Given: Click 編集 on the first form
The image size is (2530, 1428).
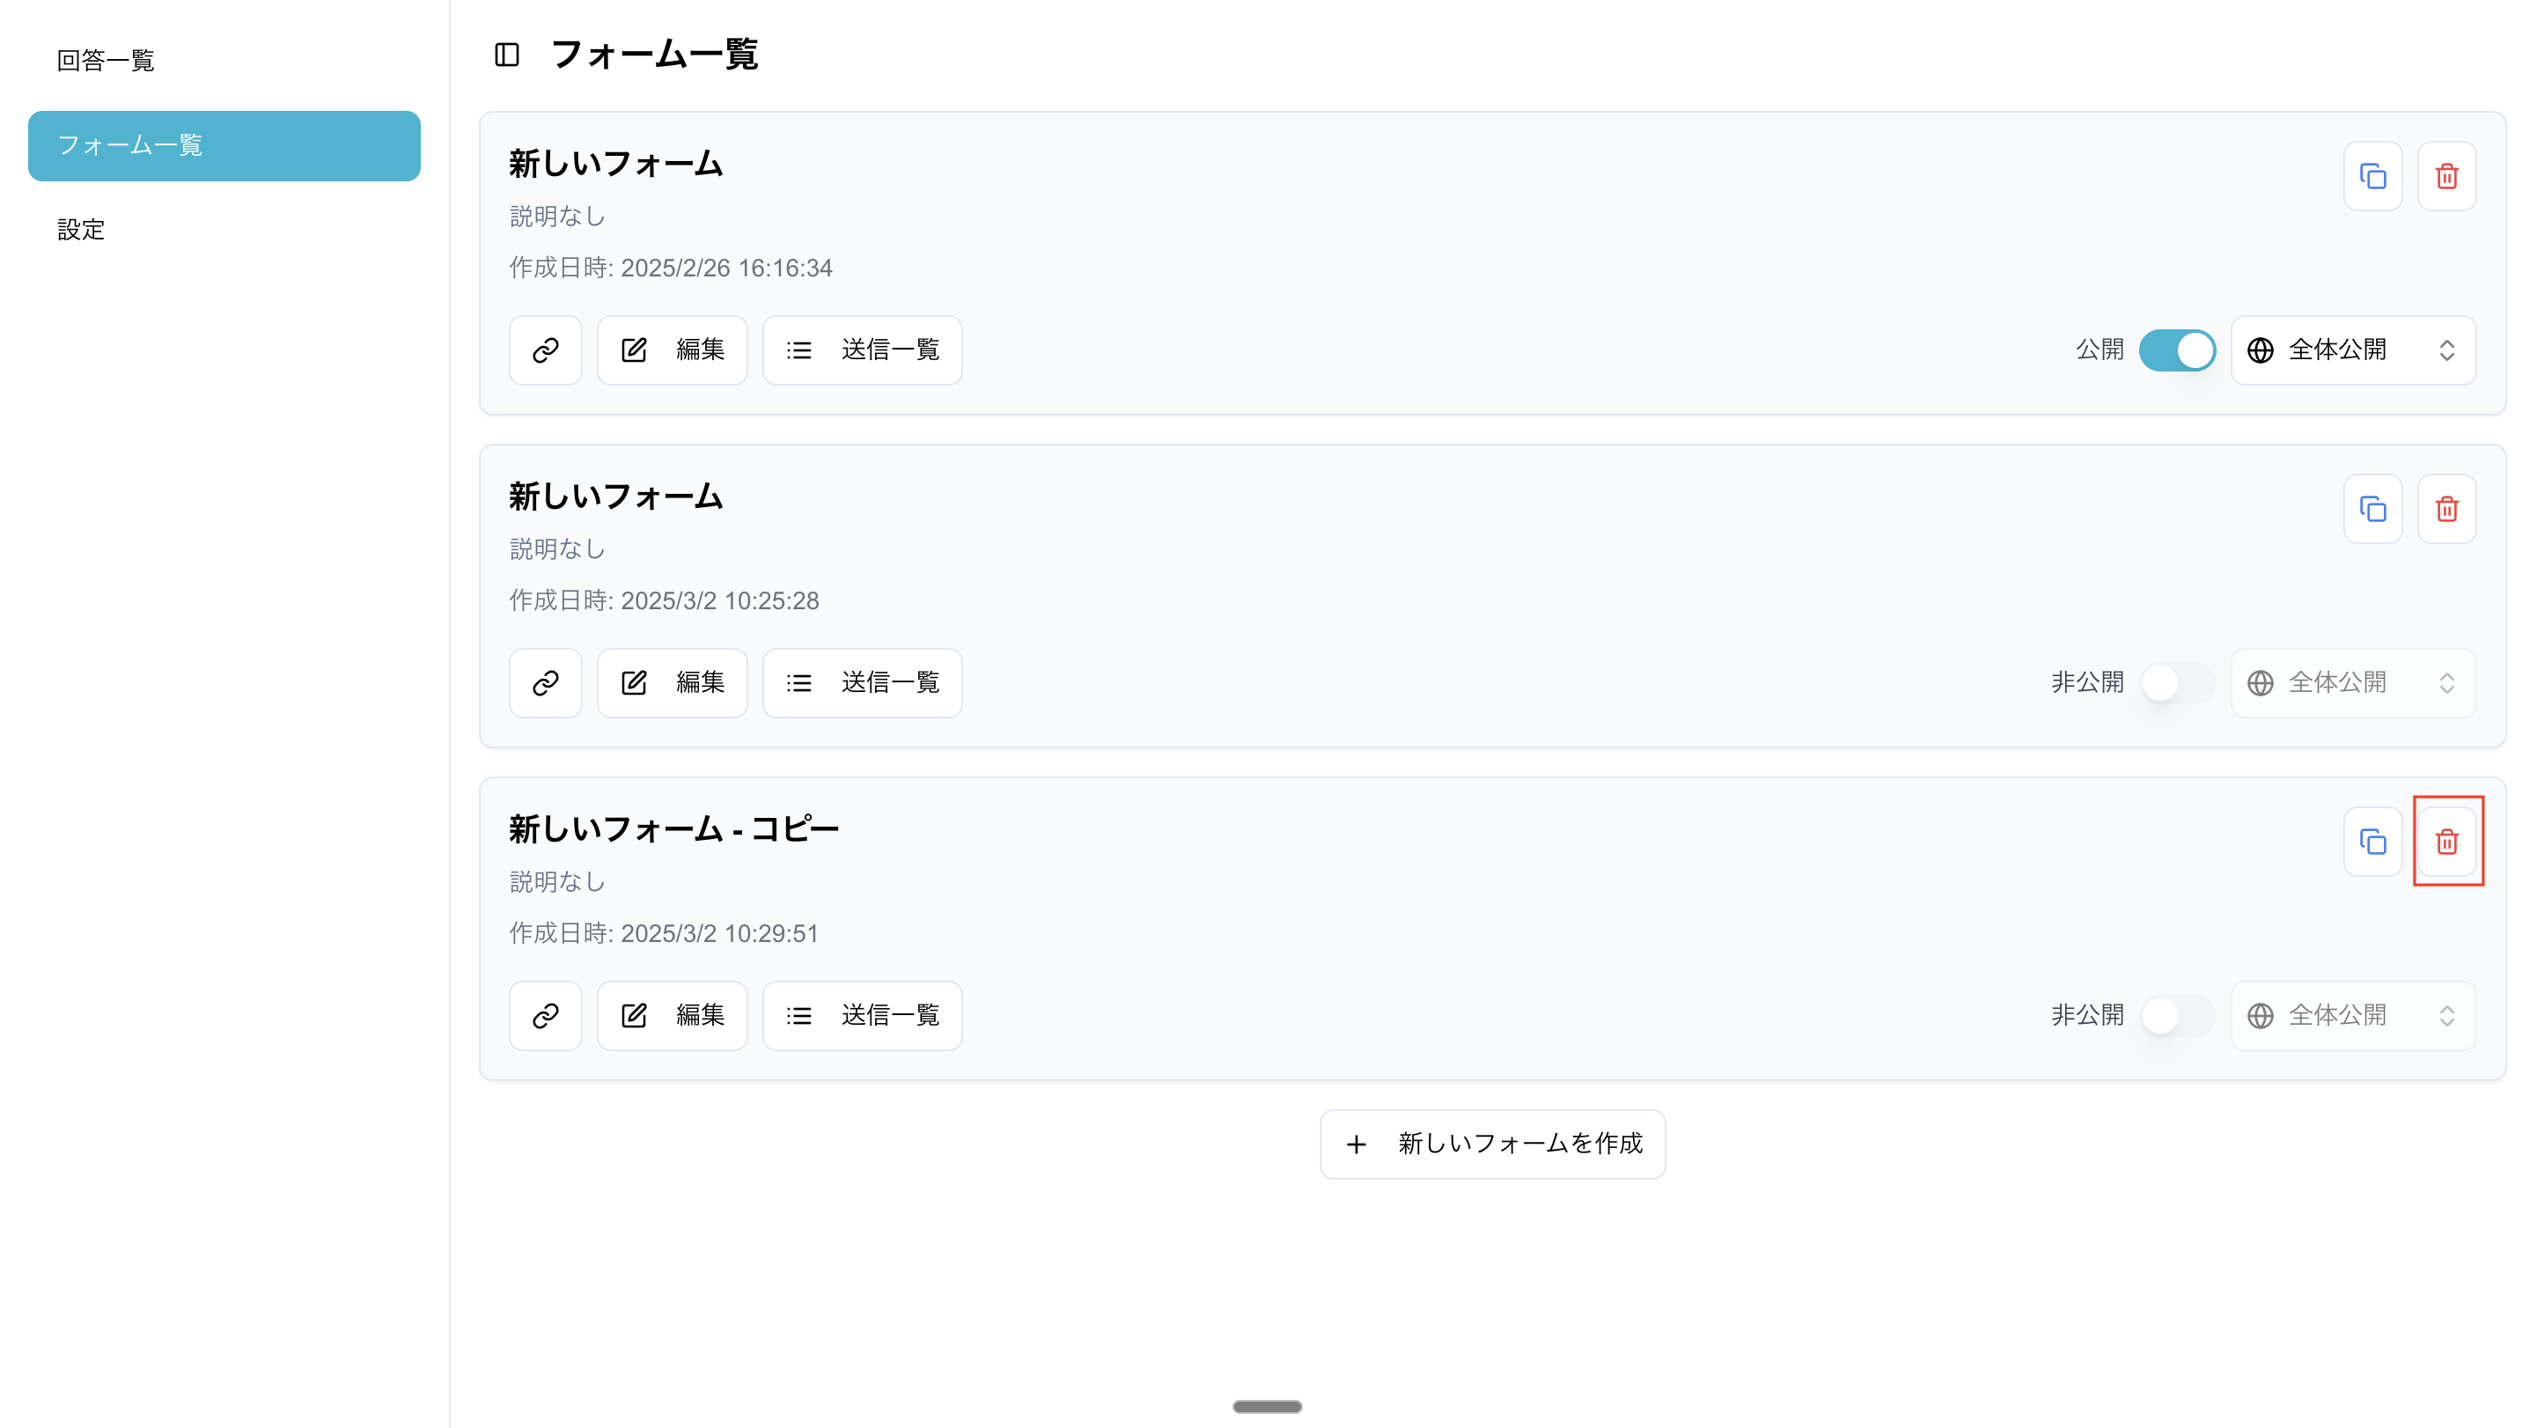Looking at the screenshot, I should click(x=673, y=350).
